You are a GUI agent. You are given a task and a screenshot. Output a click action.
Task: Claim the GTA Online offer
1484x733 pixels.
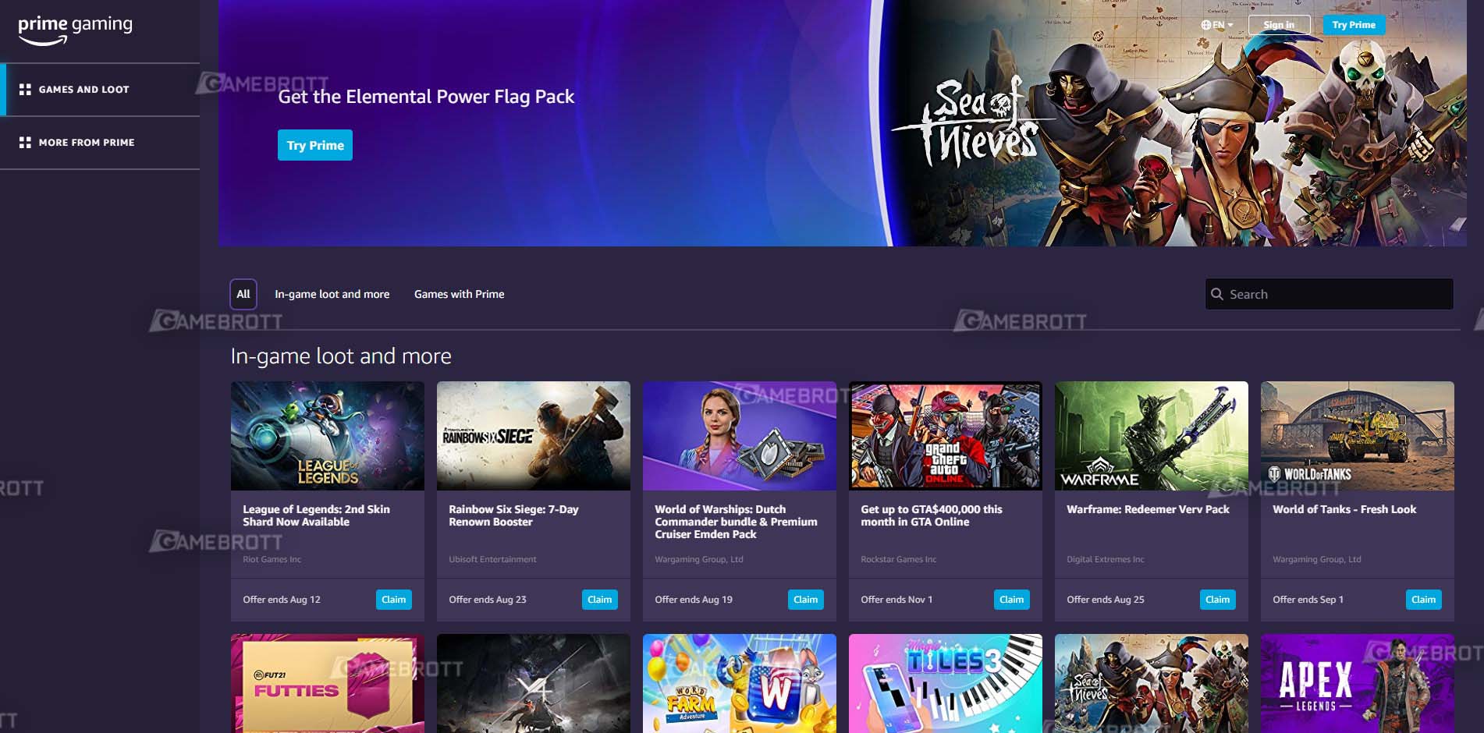[x=1011, y=600]
